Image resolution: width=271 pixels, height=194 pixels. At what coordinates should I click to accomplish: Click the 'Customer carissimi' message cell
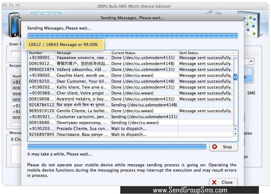(83, 117)
